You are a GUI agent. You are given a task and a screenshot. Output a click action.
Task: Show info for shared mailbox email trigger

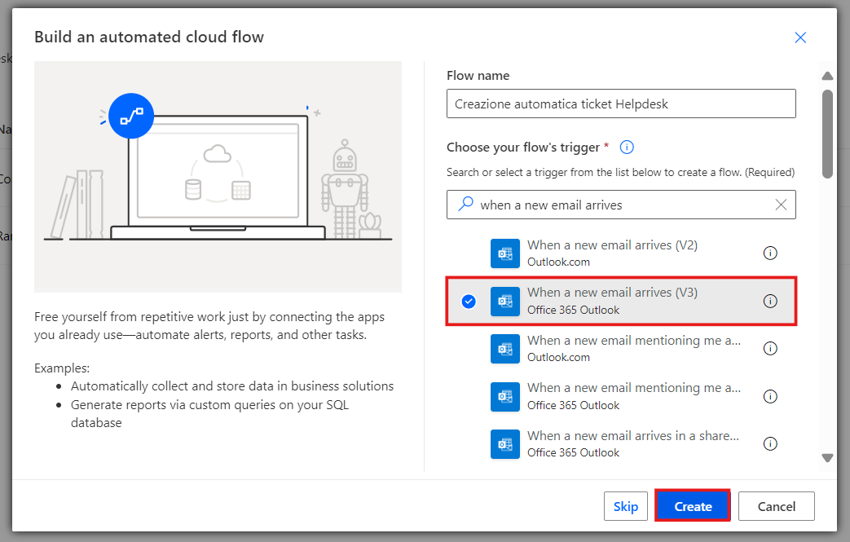point(770,444)
